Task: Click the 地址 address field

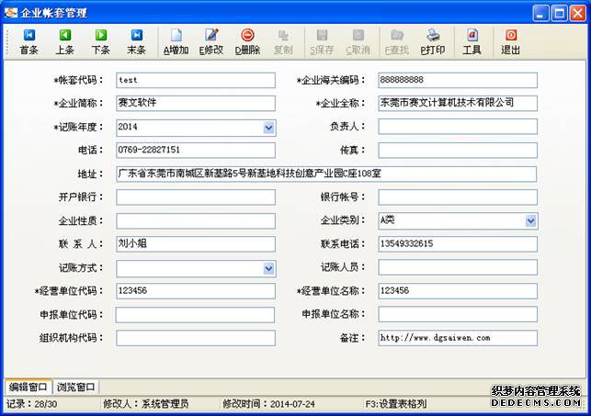Action: [x=326, y=174]
